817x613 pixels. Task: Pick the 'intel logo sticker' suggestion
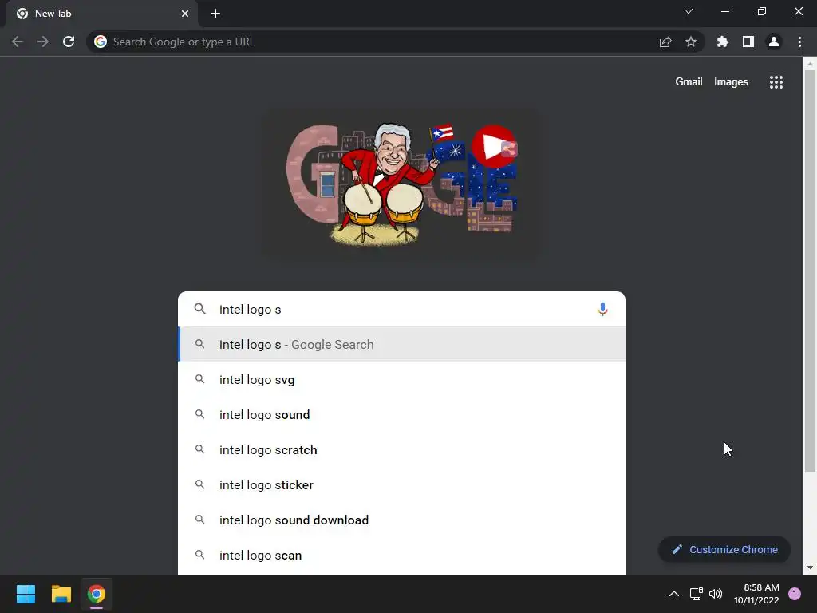coord(402,484)
